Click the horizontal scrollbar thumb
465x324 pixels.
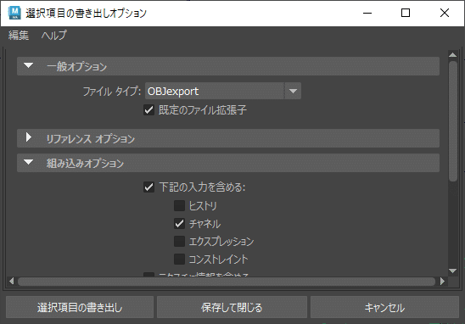[x=227, y=281]
